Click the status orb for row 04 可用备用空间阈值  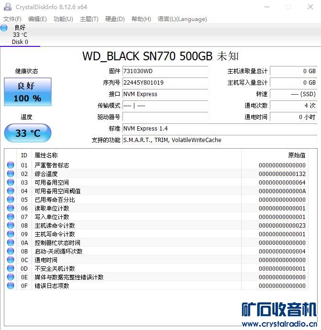pos(11,191)
